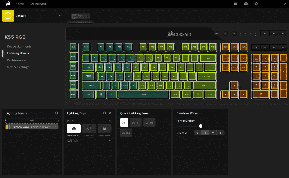Expand the Default profile dropdown

coord(60,16)
